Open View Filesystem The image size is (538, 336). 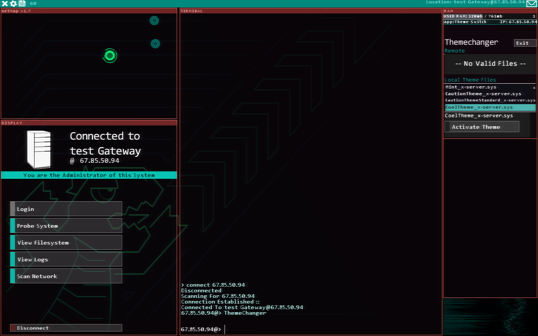pos(66,243)
